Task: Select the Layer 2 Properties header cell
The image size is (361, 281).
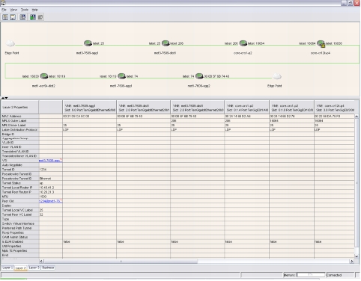Action: [x=19, y=107]
